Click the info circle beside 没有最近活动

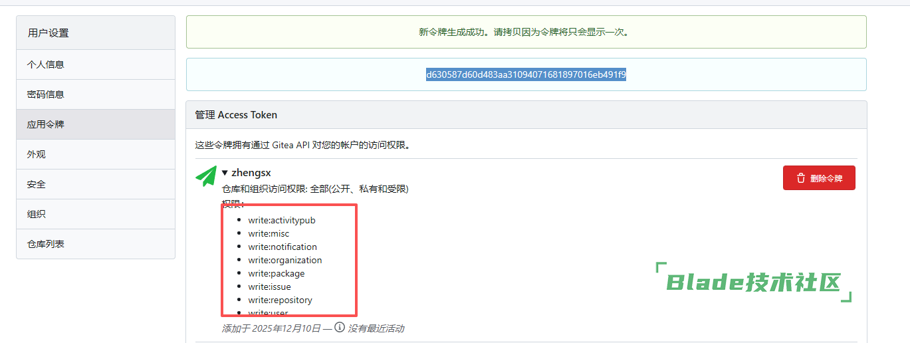[x=340, y=327]
